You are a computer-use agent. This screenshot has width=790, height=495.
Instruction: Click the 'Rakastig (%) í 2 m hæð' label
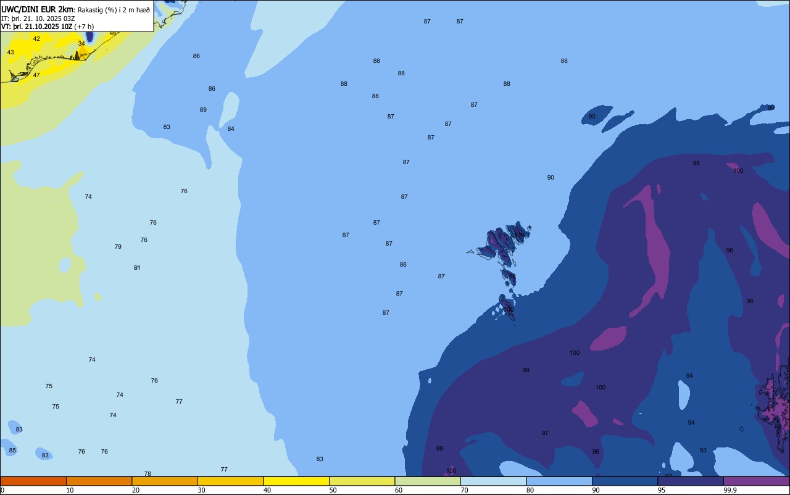pos(114,10)
